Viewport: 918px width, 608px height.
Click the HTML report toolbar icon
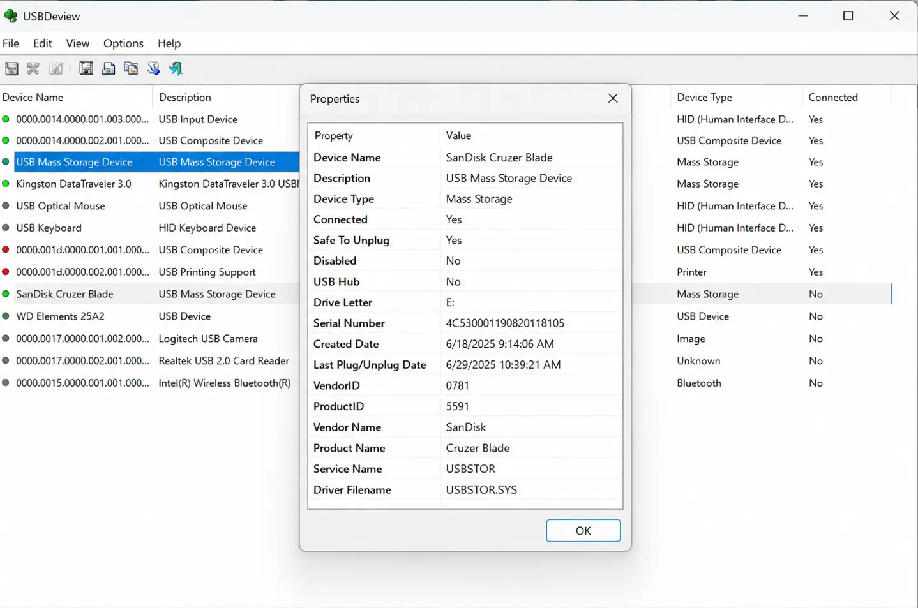point(109,68)
